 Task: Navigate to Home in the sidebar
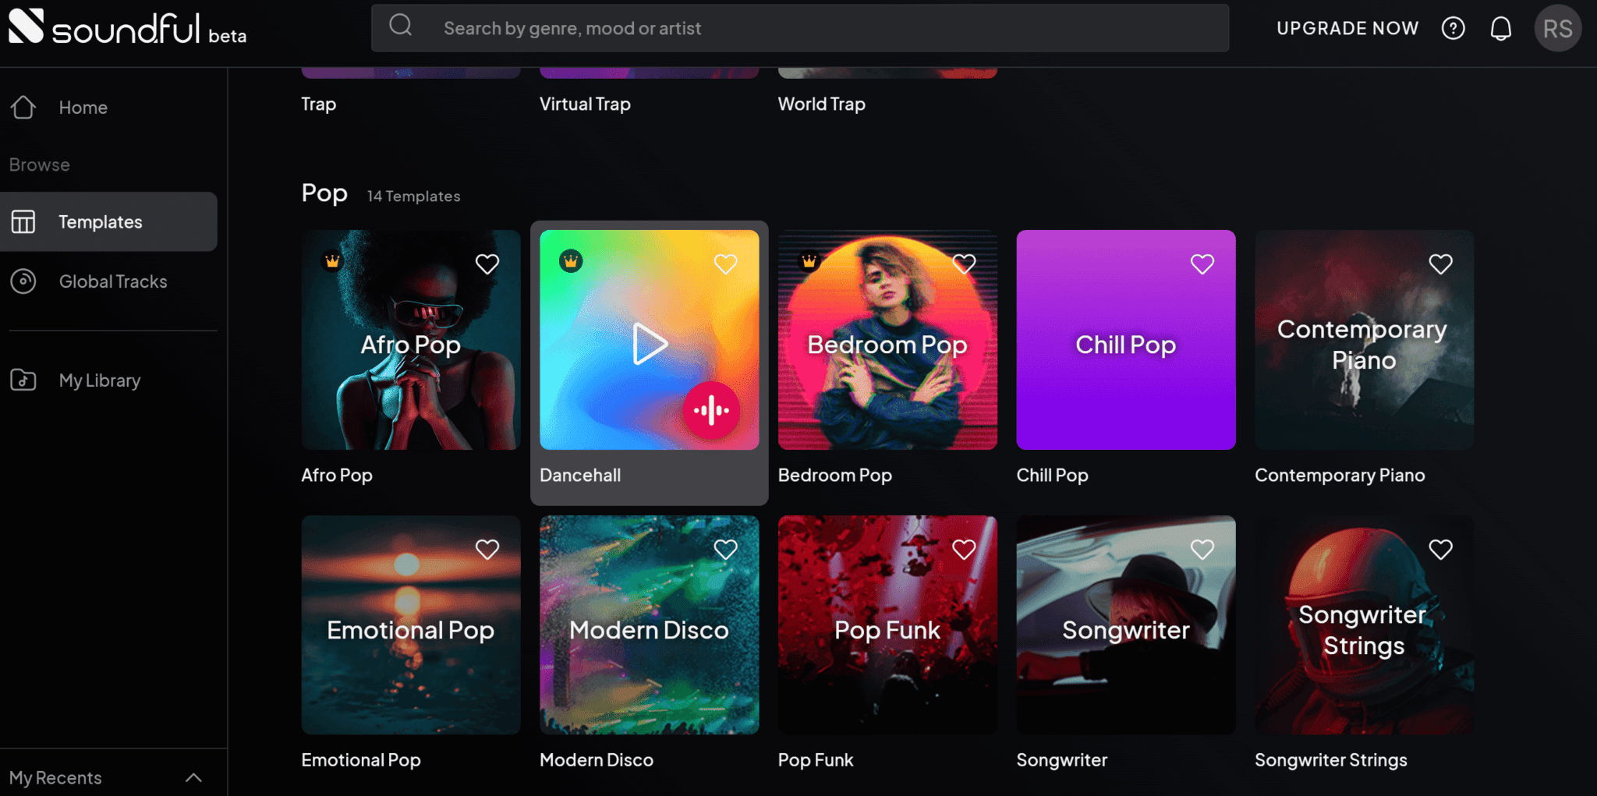coord(83,108)
